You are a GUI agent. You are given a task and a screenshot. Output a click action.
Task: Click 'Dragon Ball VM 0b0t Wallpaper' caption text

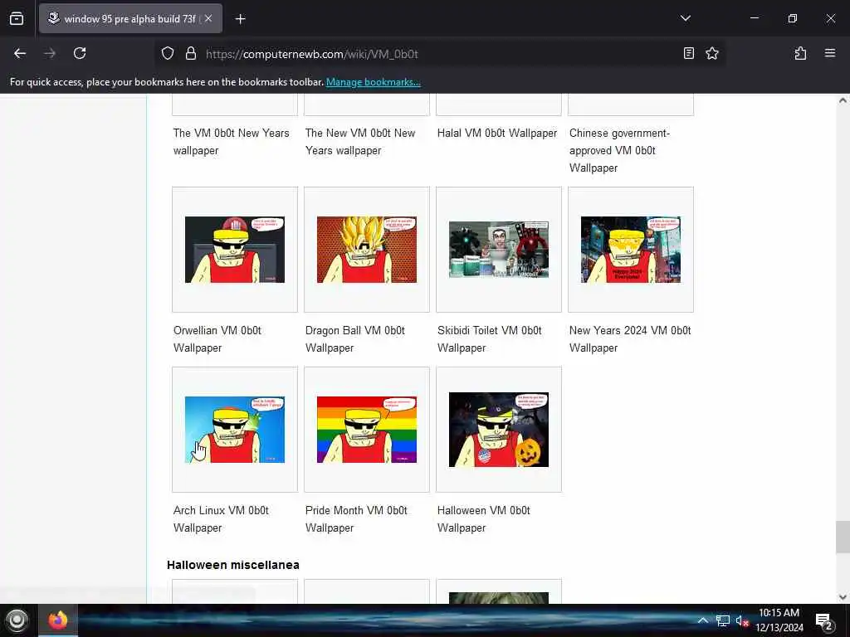tap(355, 339)
